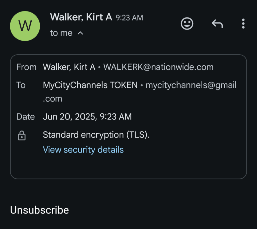Open the three-dot more options menu
Viewport: 257px width, 229px height.
pos(243,24)
